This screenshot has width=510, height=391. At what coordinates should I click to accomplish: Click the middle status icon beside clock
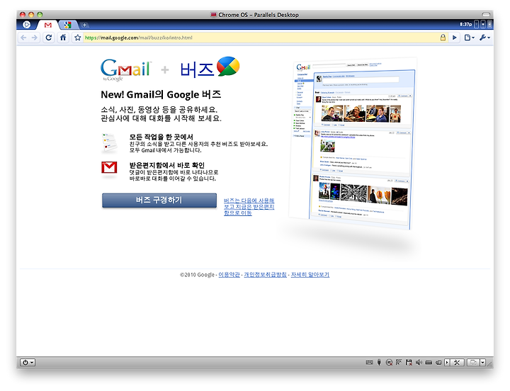pyautogui.click(x=483, y=24)
